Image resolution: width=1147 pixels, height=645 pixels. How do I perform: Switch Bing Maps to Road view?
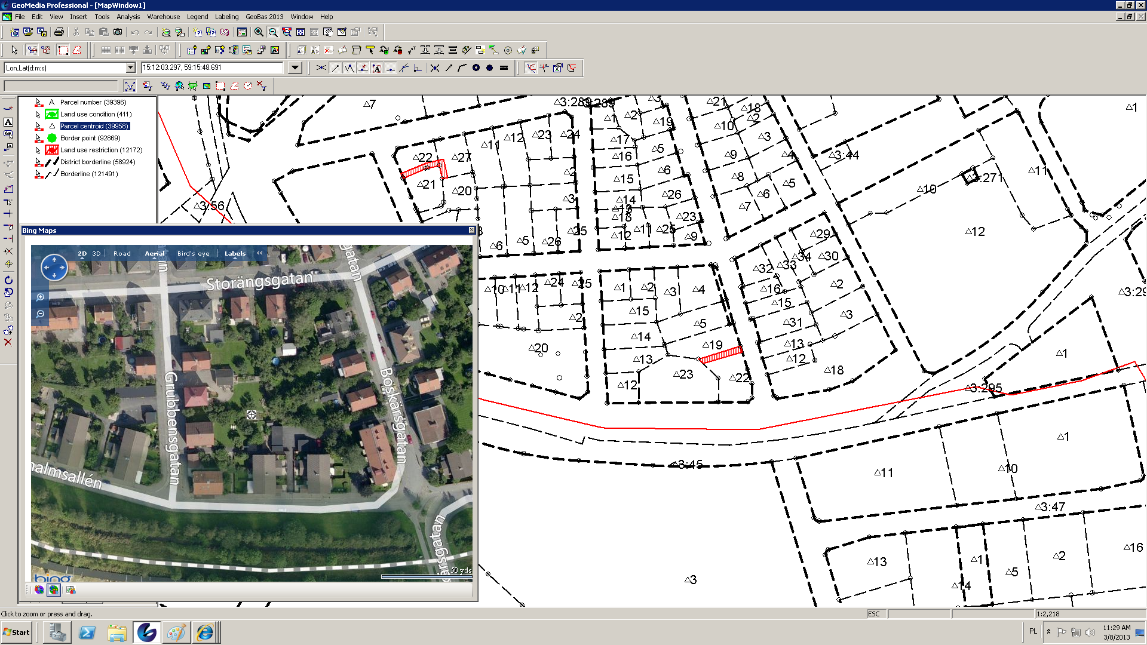coord(122,253)
